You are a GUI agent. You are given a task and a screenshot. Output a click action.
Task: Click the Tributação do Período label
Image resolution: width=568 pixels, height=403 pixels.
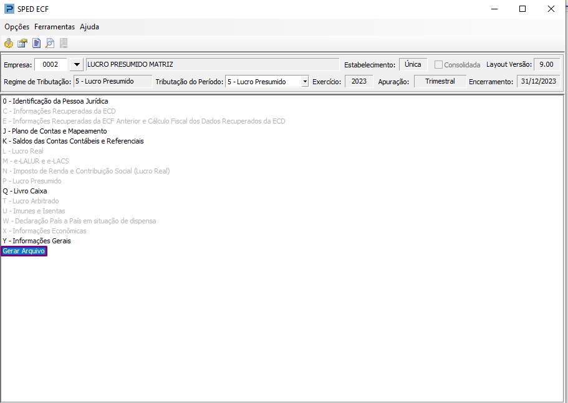click(190, 82)
